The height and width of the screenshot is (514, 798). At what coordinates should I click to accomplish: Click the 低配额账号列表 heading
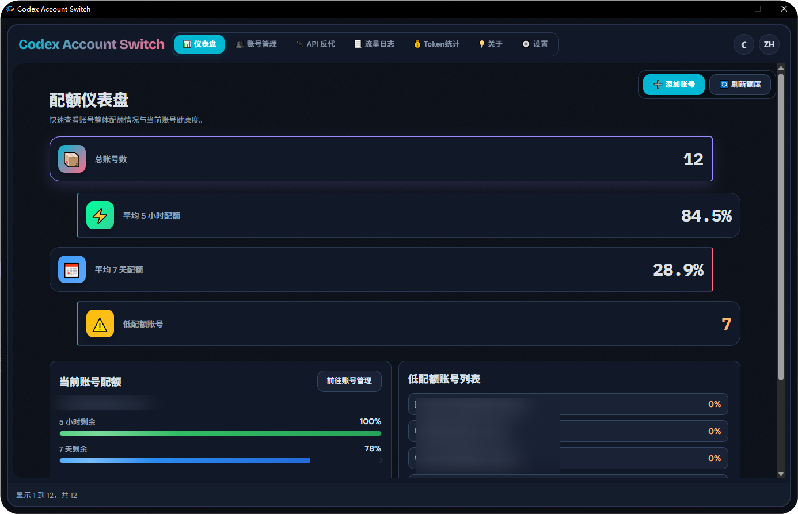(444, 379)
